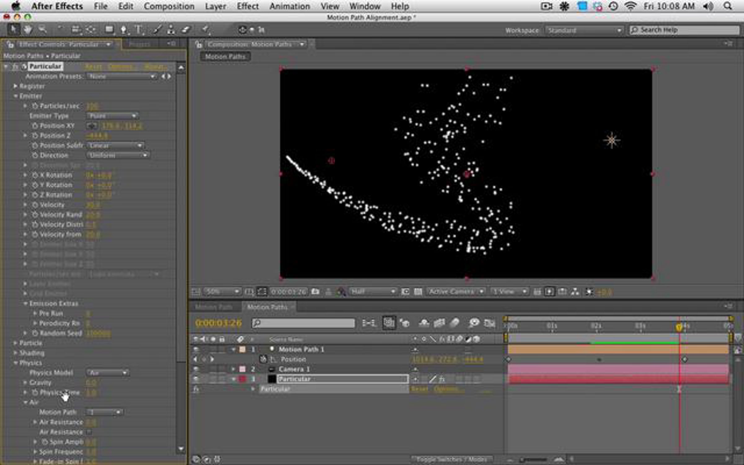Open the Wi-Fi status menu
This screenshot has height=465, width=744.
[x=631, y=6]
